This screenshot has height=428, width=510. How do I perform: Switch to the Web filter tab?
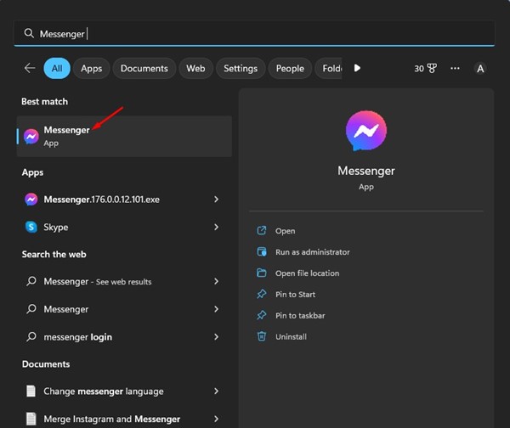(195, 68)
